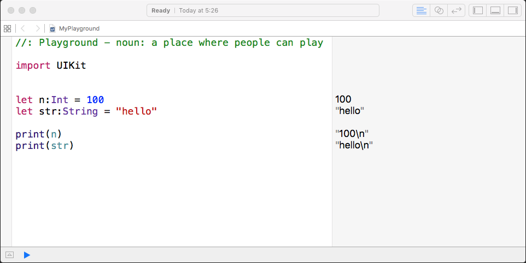526x263 pixels.
Task: Click the result "hello\n" in sidebar
Action: pyautogui.click(x=354, y=145)
